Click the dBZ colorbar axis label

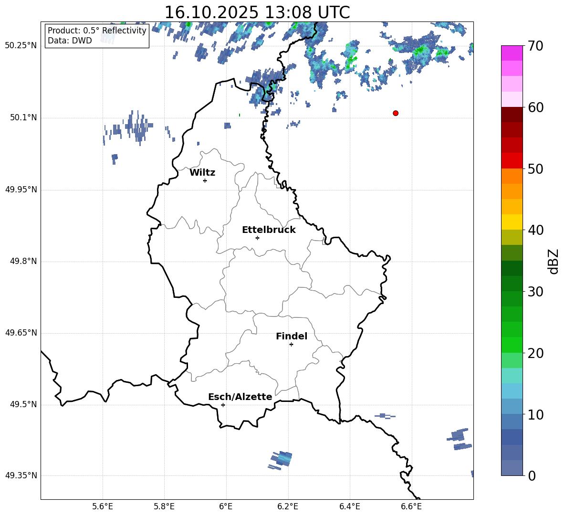tap(554, 262)
